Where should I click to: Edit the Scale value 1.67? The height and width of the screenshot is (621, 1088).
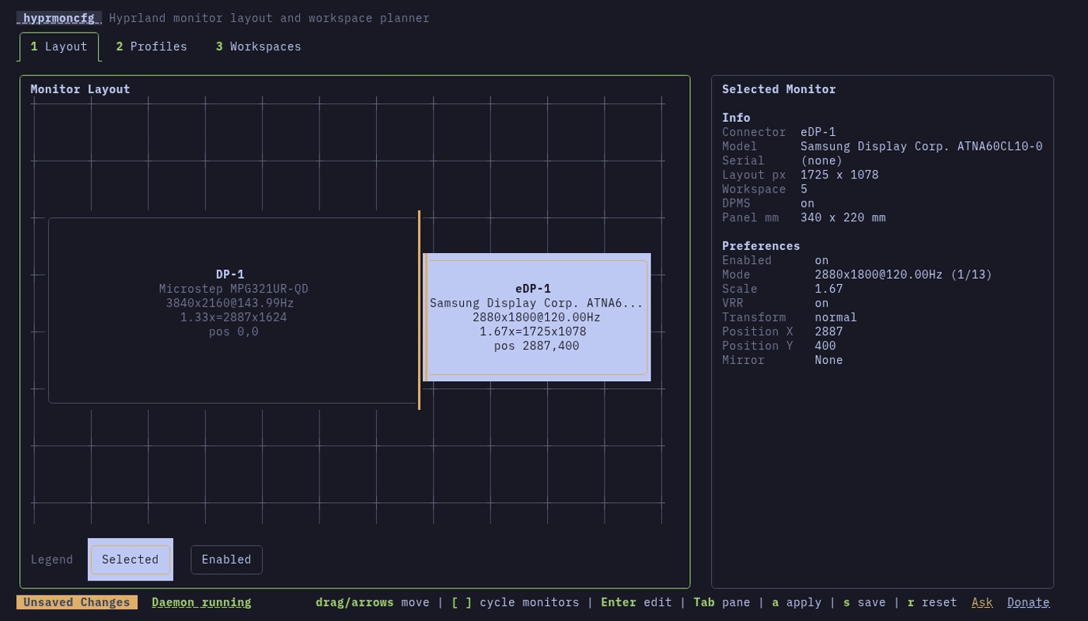coord(828,289)
